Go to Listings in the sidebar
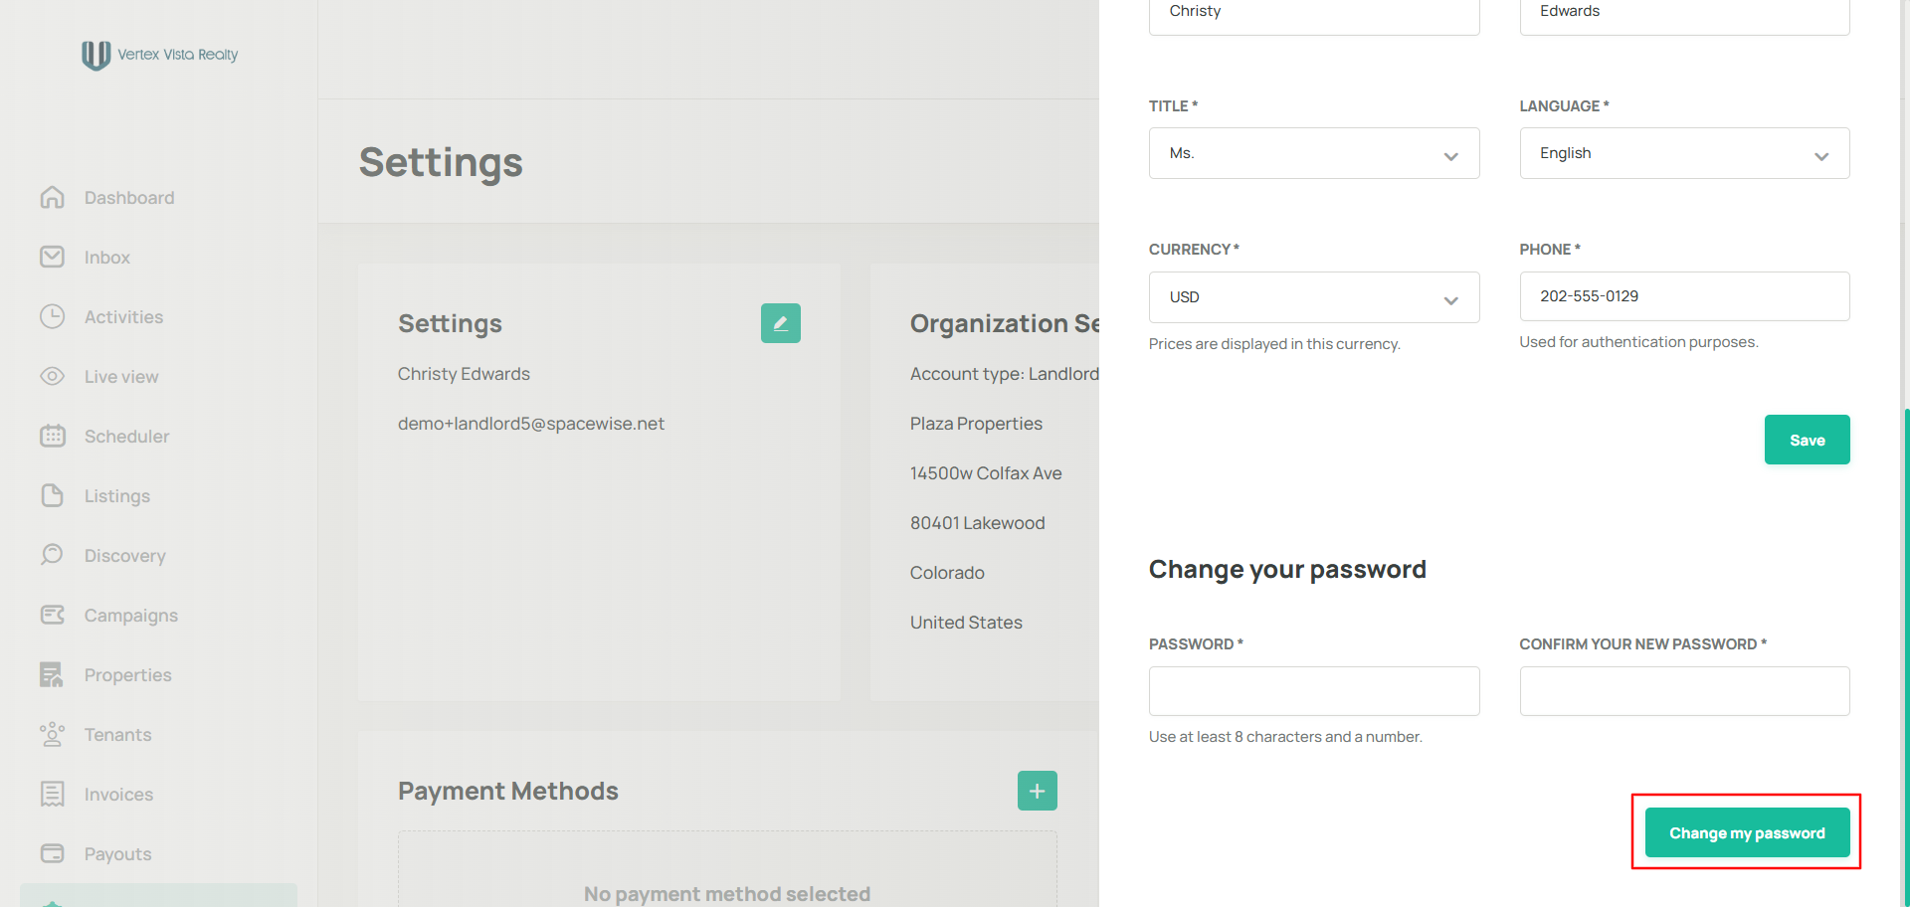The width and height of the screenshot is (1910, 907). coord(116,496)
